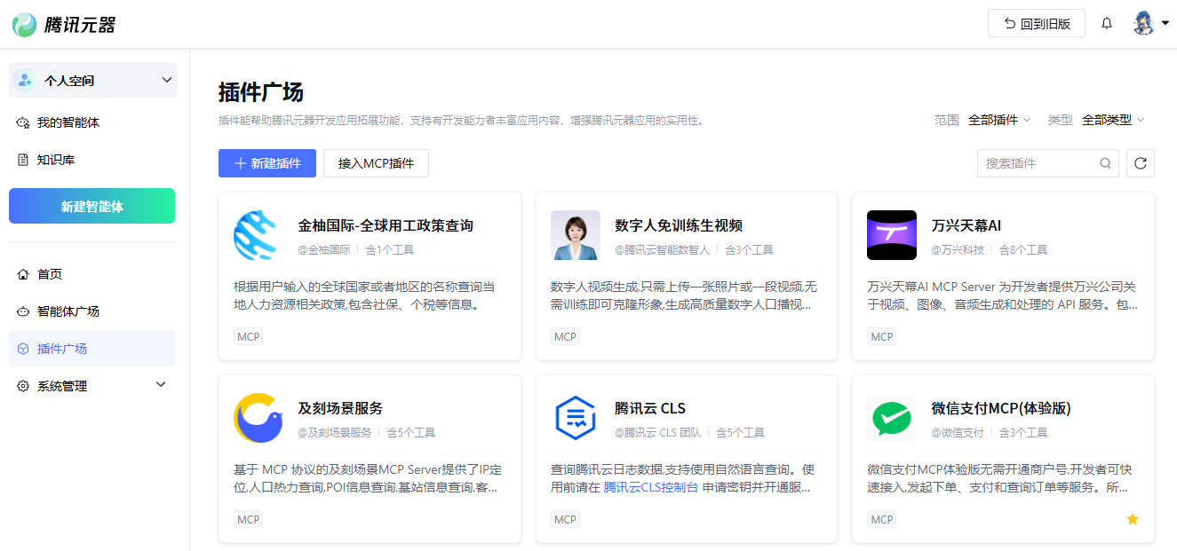Click MCP tag on 金柚国际 card

point(249,336)
